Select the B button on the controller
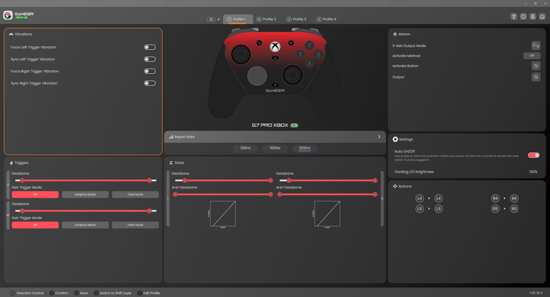The width and height of the screenshot is (550, 297). click(x=318, y=54)
